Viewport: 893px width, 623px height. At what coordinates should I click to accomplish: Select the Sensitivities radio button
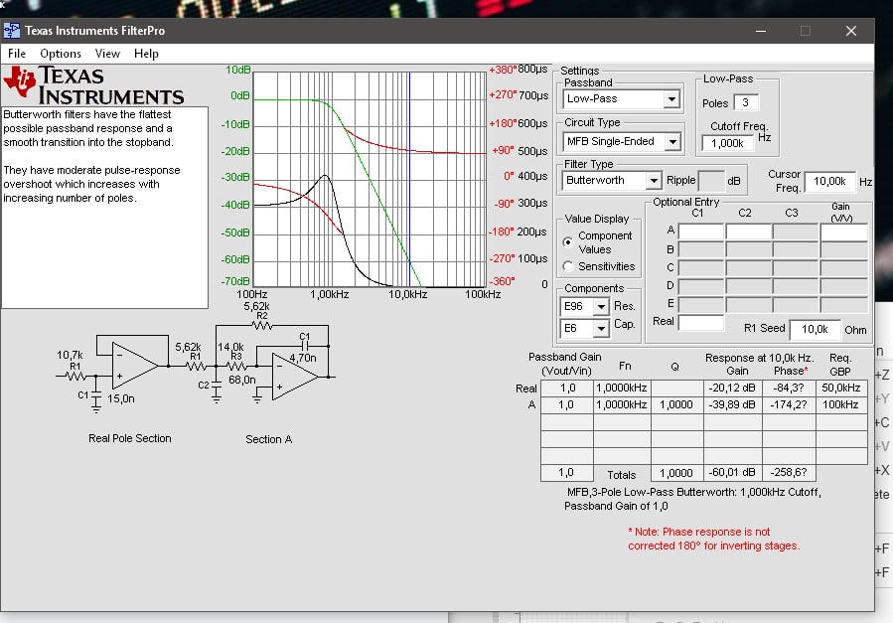(568, 266)
